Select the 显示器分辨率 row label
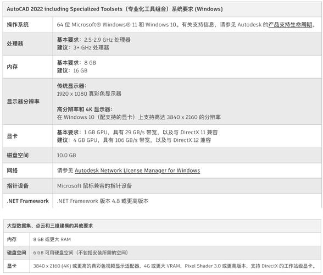The image size is (323, 275). 23,102
